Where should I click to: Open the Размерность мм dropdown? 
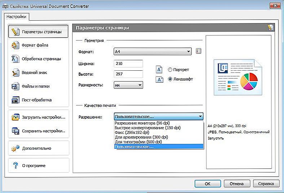128,85
